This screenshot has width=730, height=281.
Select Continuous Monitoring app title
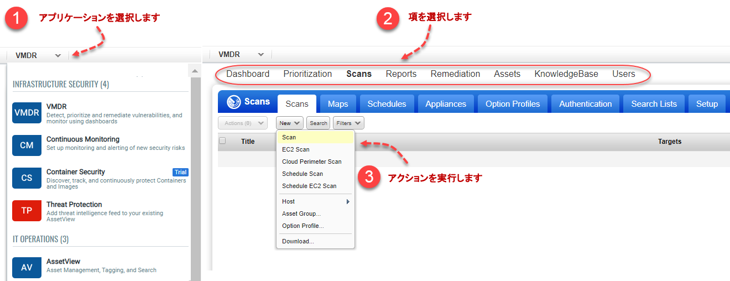[83, 139]
